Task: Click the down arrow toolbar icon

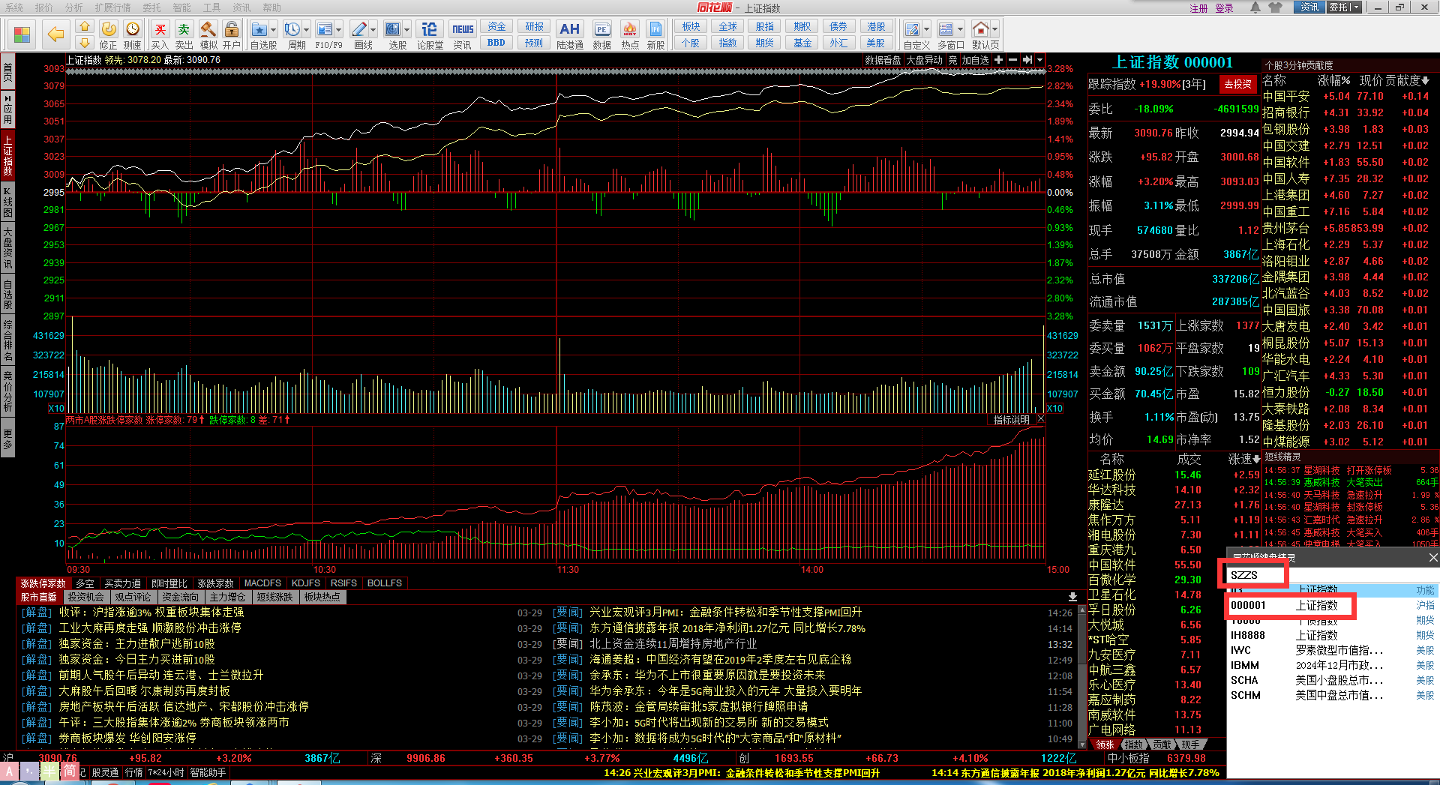Action: pyautogui.click(x=85, y=43)
